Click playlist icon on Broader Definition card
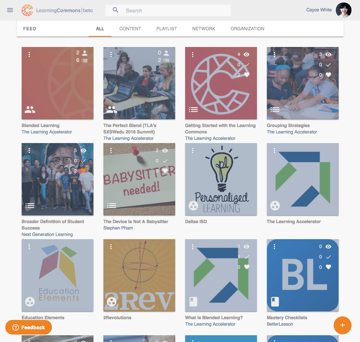 [x=30, y=206]
